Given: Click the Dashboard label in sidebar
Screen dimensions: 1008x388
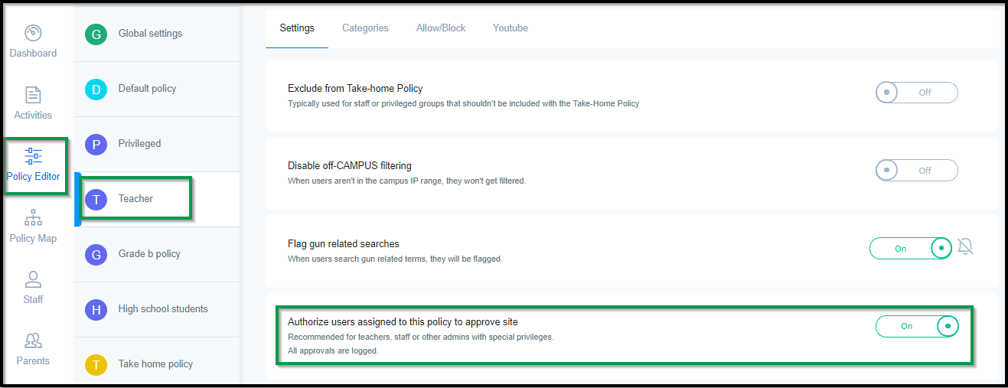Looking at the screenshot, I should point(33,54).
